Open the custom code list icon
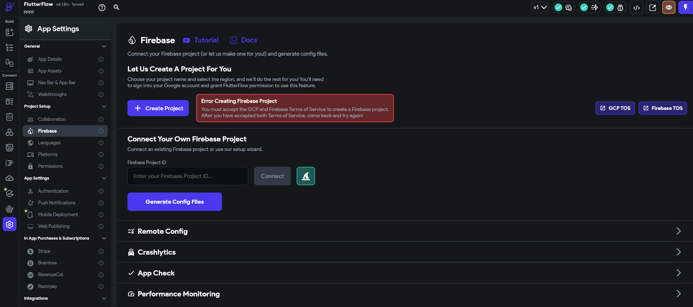Viewport: 693px width, 307px height. tap(10, 163)
